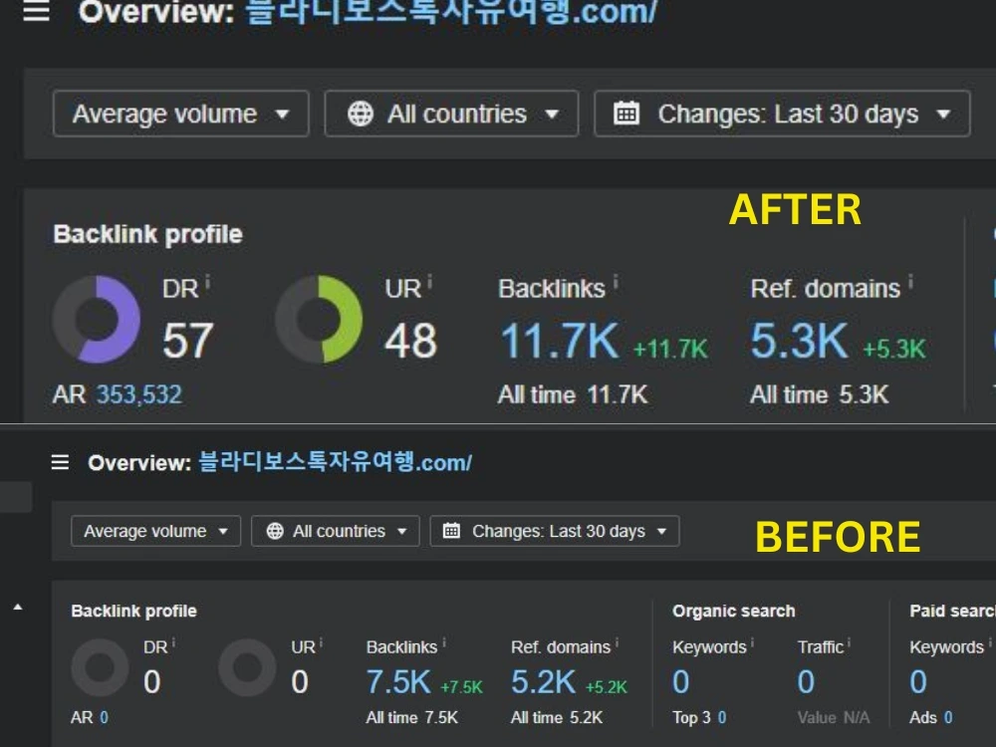
Task: Click DR score 57
Action: coord(188,341)
